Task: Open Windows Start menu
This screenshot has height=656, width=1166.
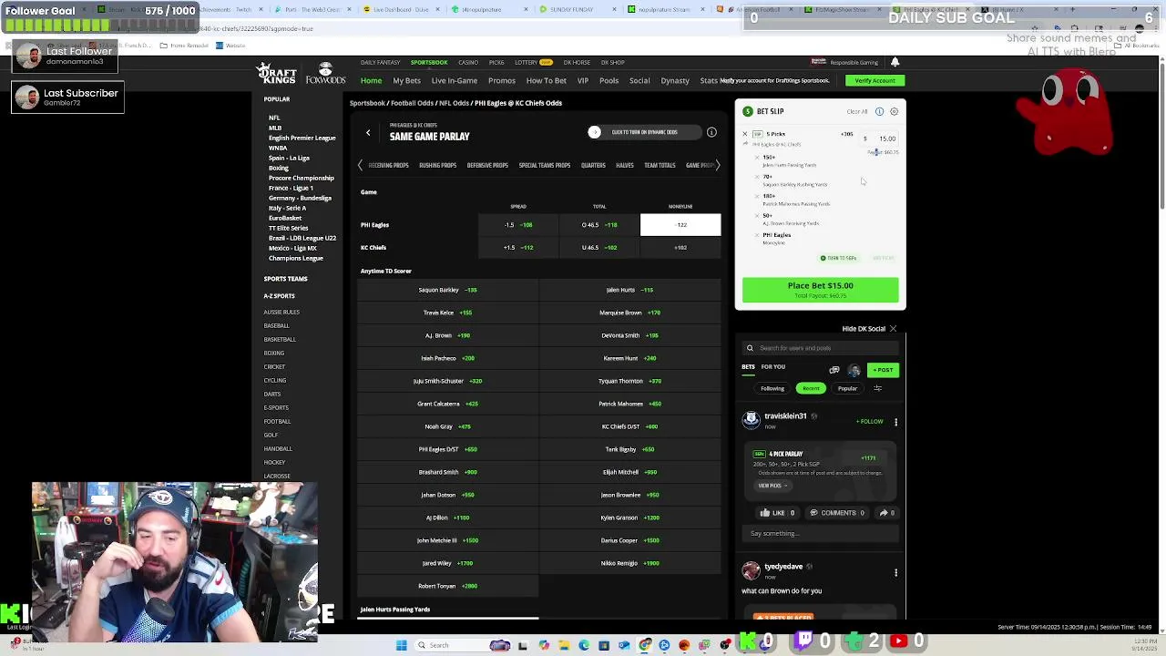Action: coord(401,645)
